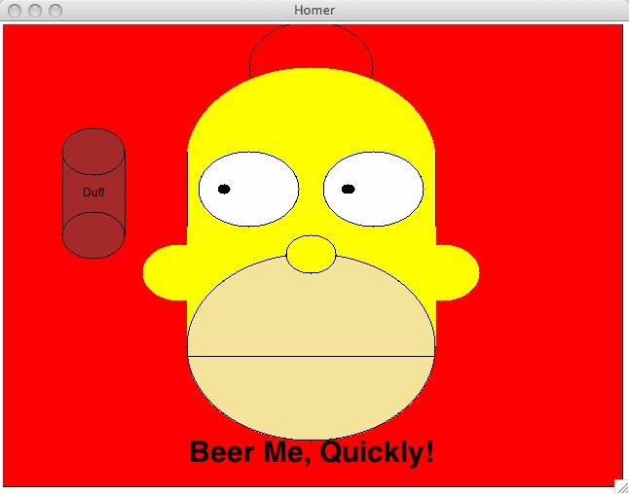Click the minimize button in the title bar
The image size is (629, 494).
tap(35, 11)
